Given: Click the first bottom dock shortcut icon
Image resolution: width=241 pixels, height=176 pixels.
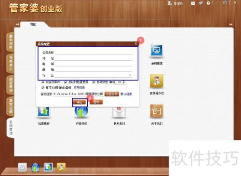Looking at the screenshot, I should coord(22,167).
